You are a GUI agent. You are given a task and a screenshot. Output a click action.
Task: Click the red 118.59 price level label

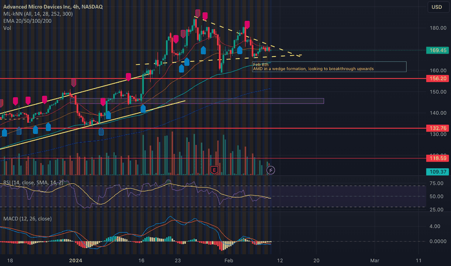coord(438,158)
